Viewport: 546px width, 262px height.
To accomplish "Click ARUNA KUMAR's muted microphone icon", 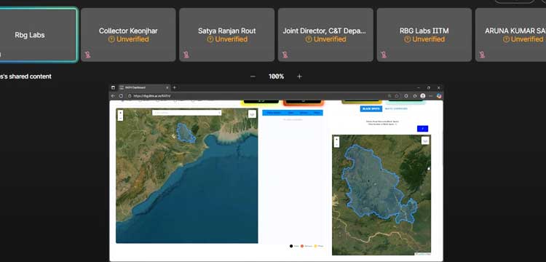I will 482,55.
